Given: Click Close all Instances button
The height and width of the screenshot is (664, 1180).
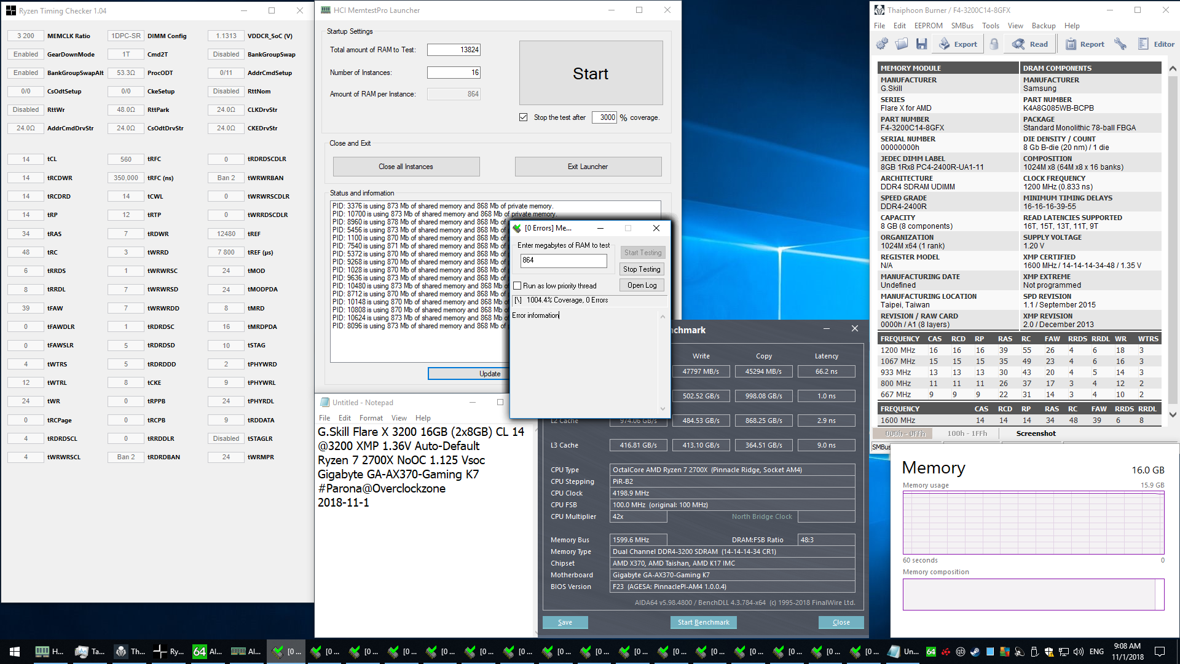Looking at the screenshot, I should coord(406,167).
